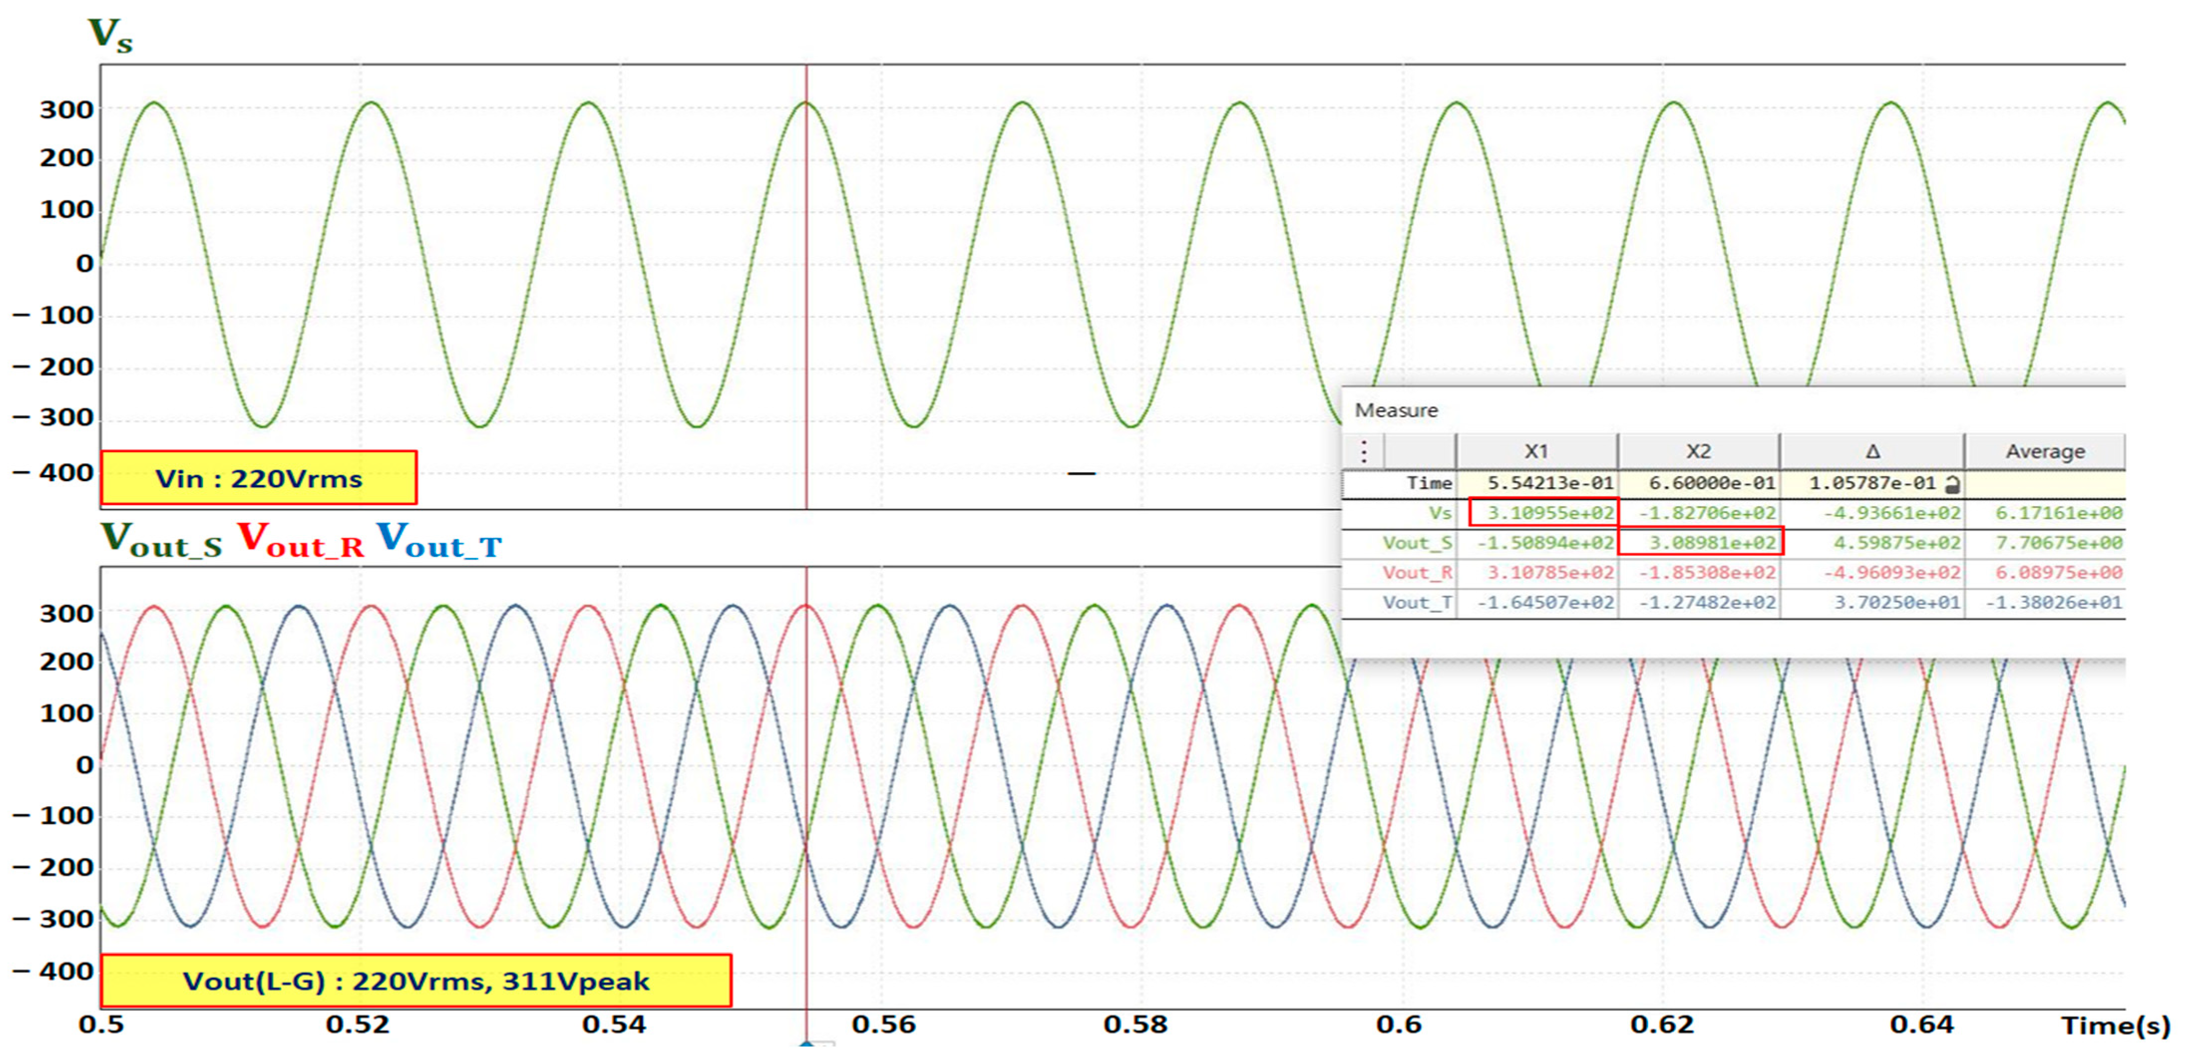
Task: Toggle the delta lock icon in the Time row
Action: 1953,485
